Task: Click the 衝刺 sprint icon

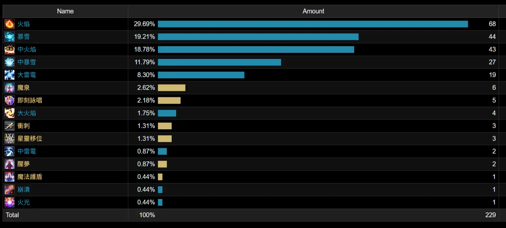Action: (9, 126)
